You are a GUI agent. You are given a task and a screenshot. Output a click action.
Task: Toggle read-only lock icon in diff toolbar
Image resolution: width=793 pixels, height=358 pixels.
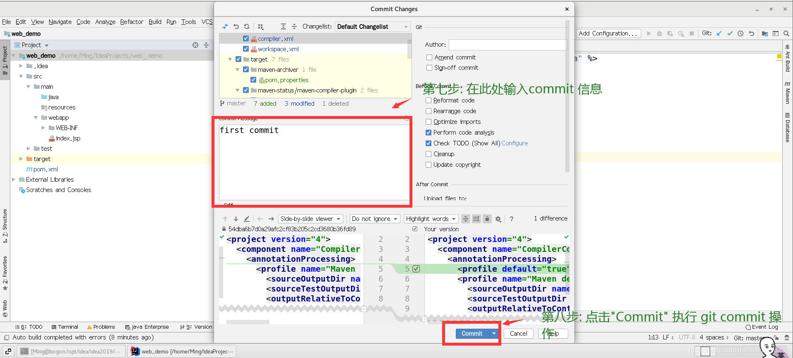click(487, 219)
